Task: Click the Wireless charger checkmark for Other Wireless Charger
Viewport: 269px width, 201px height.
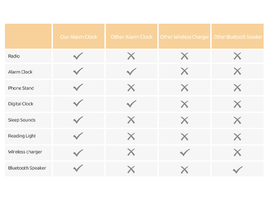Action: tap(184, 152)
